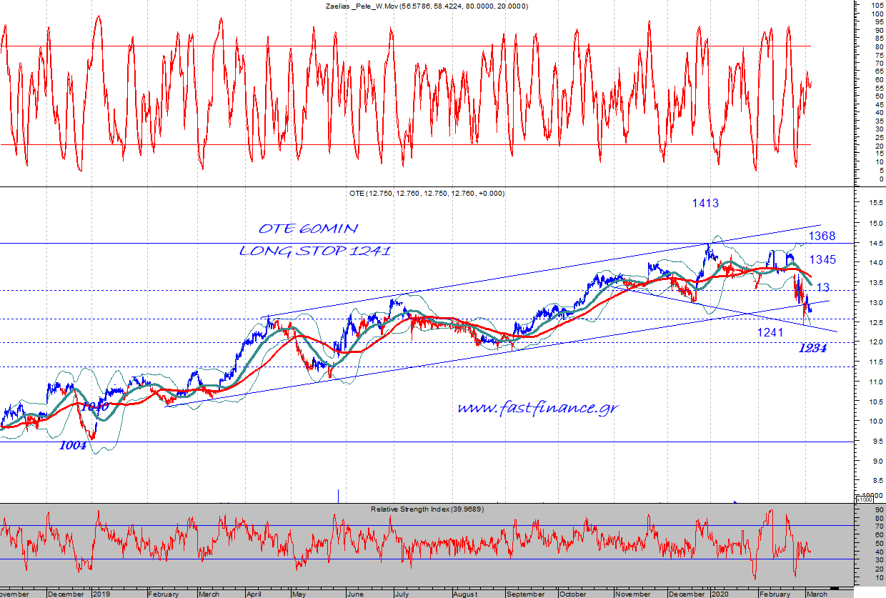Select the 1368 target label
The width and height of the screenshot is (886, 598).
tap(822, 236)
